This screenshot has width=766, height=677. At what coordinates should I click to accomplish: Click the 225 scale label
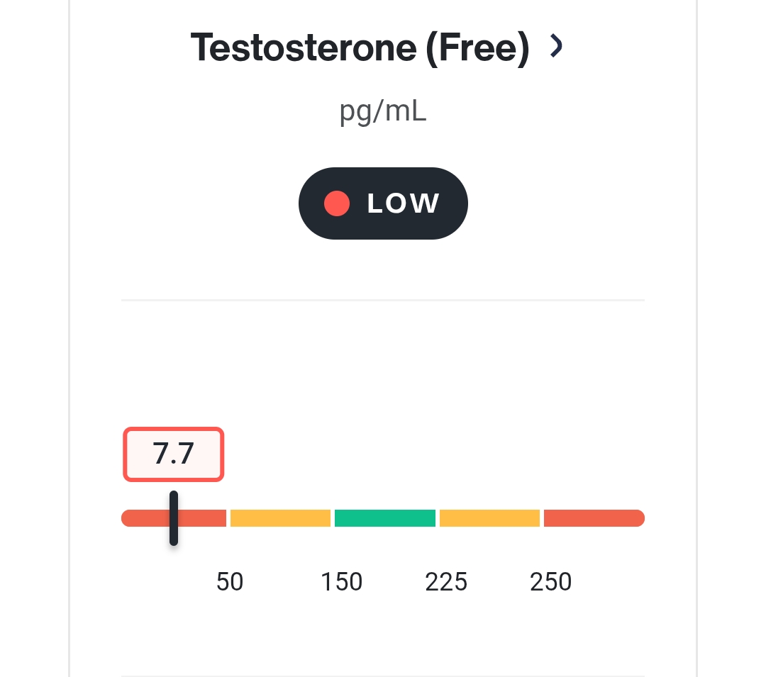click(x=446, y=582)
